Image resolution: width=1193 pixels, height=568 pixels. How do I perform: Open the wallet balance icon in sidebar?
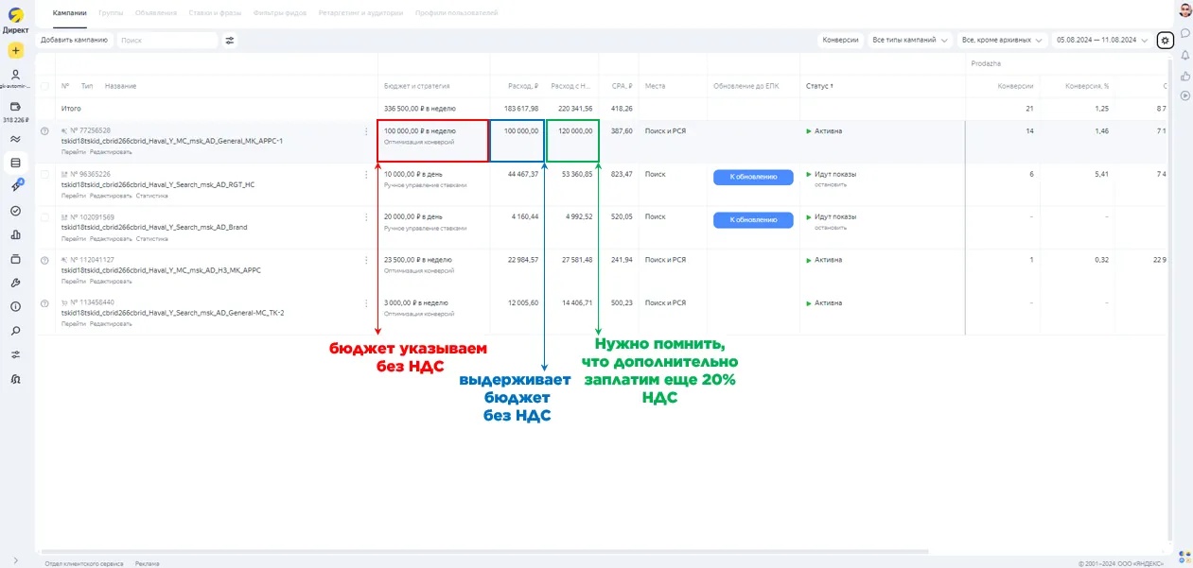(x=15, y=107)
